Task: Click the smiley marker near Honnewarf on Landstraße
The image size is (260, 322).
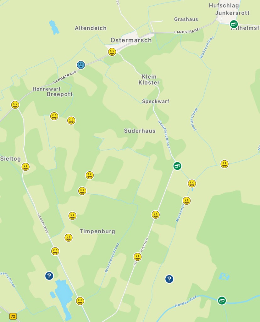Action: point(15,105)
